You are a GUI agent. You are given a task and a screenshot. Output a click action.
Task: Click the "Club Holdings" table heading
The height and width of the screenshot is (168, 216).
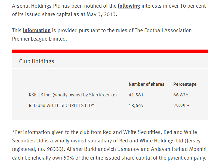pos(36,61)
